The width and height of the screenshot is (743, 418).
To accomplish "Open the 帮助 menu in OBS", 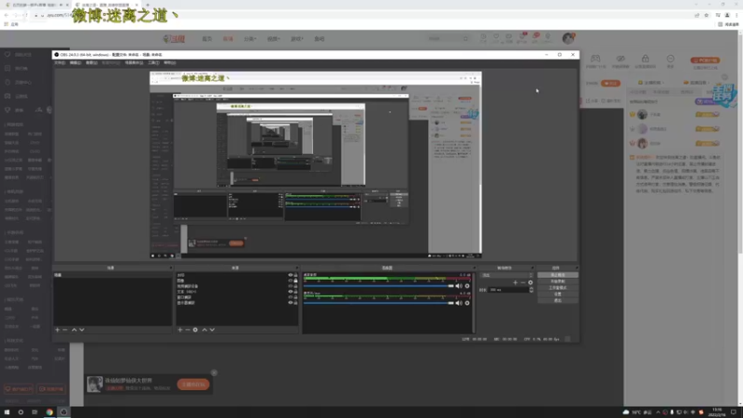I will [x=170, y=62].
